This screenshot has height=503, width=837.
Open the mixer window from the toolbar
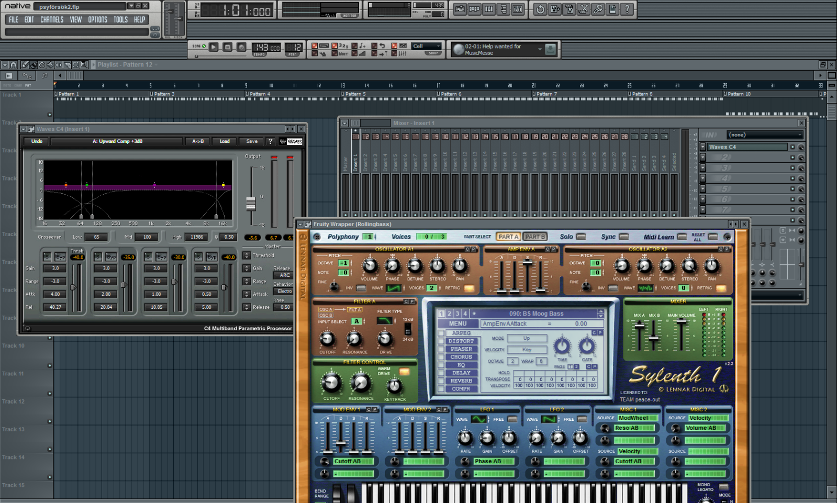(x=518, y=9)
